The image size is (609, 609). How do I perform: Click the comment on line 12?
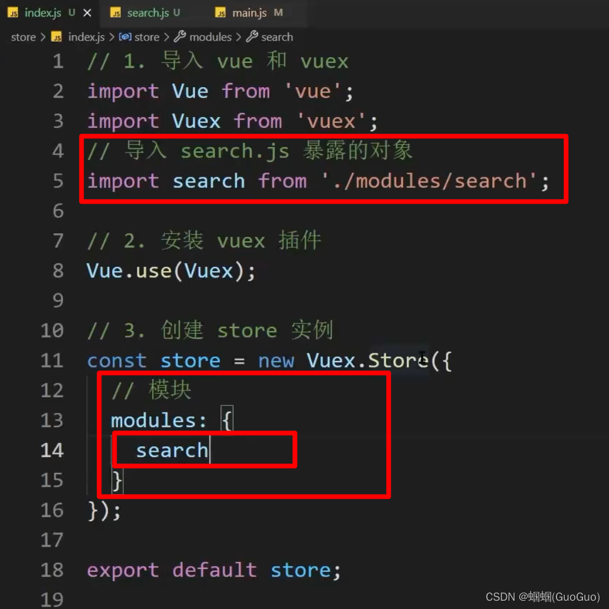152,390
